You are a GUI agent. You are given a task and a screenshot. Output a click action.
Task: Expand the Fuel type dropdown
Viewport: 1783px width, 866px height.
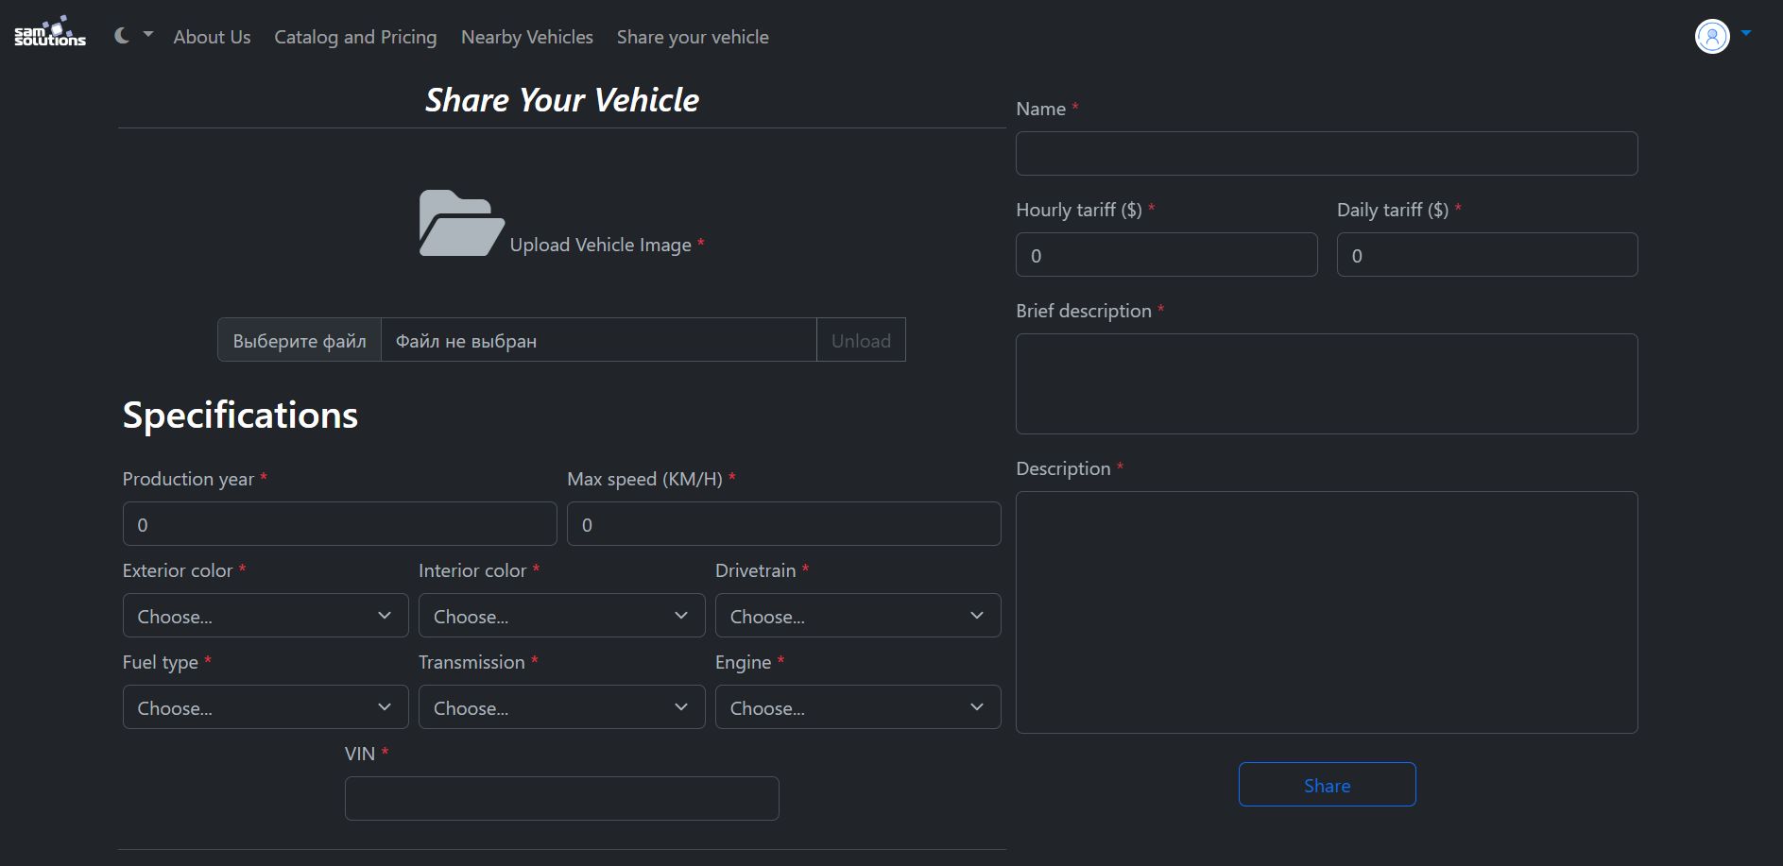click(266, 707)
